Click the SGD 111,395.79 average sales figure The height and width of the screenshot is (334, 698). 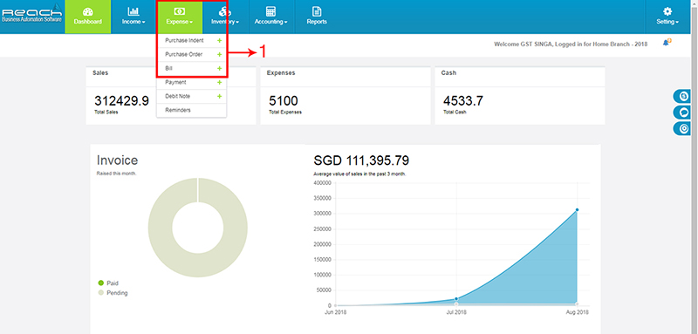click(361, 160)
